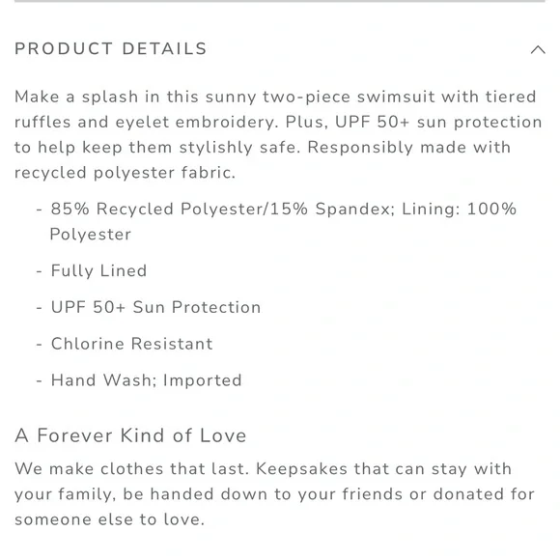Collapse Product Details using the chevron arrow
The image size is (560, 560).
(x=538, y=49)
